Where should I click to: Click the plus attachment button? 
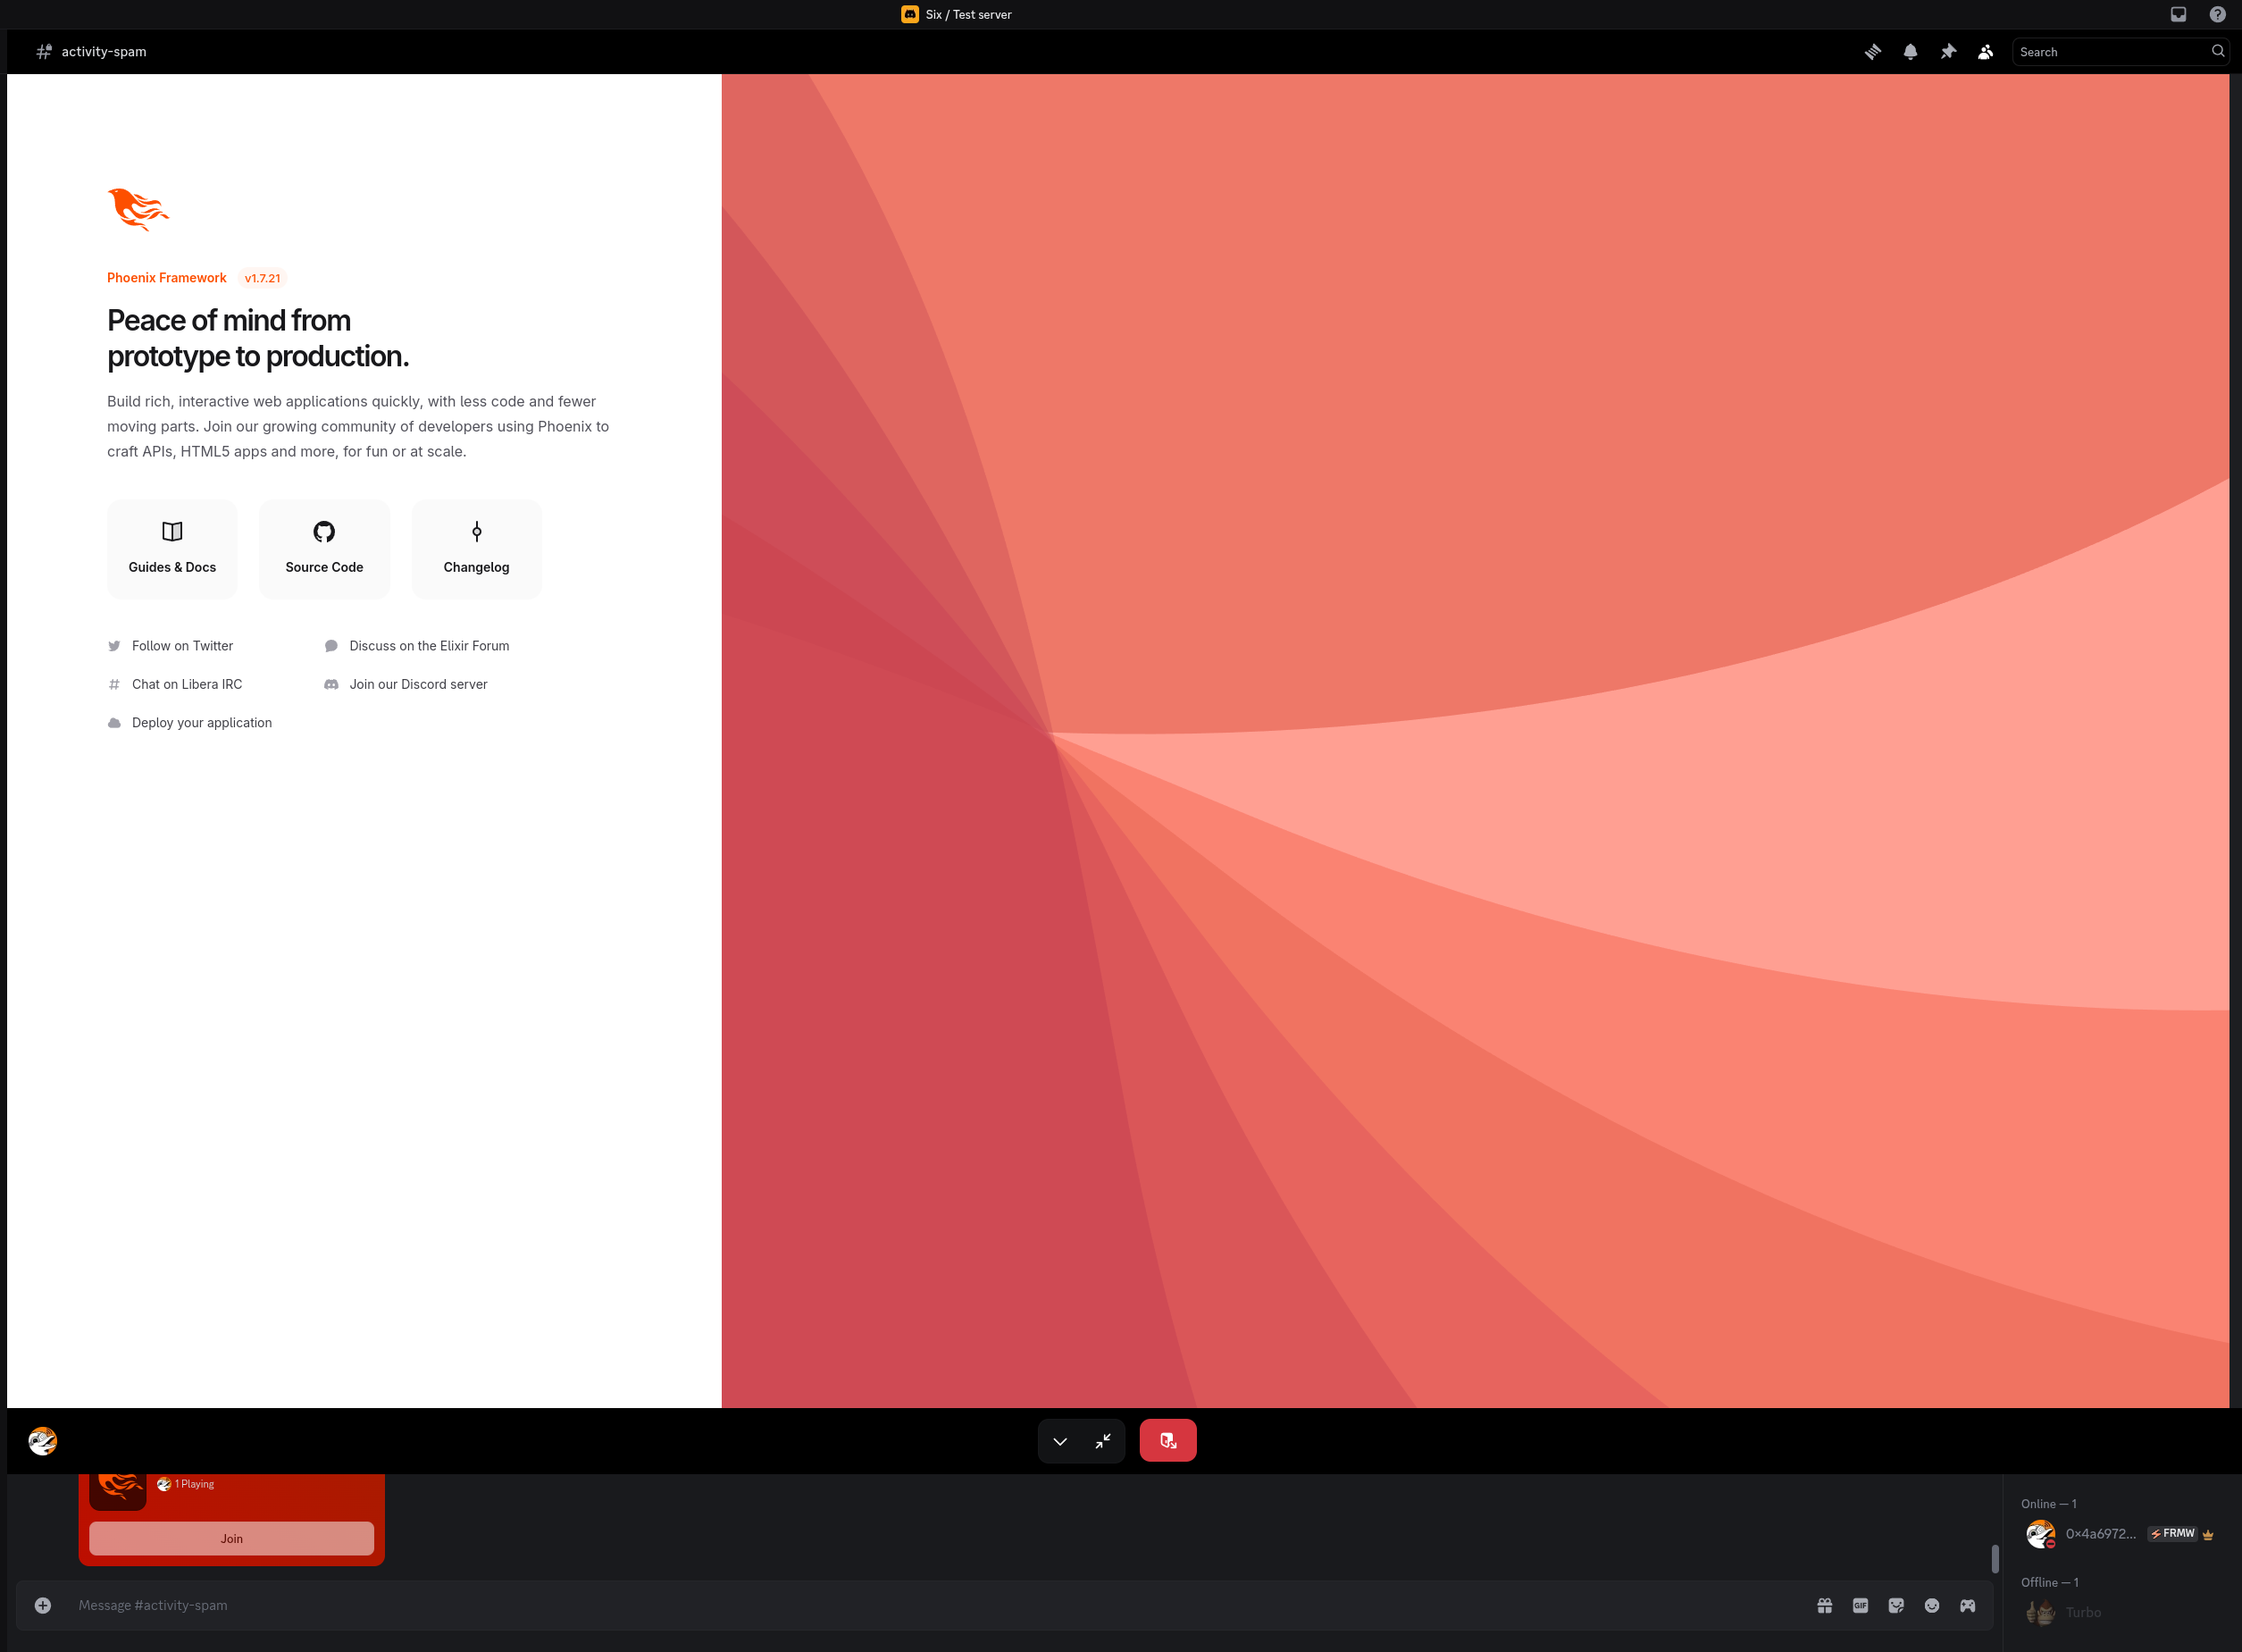click(43, 1606)
